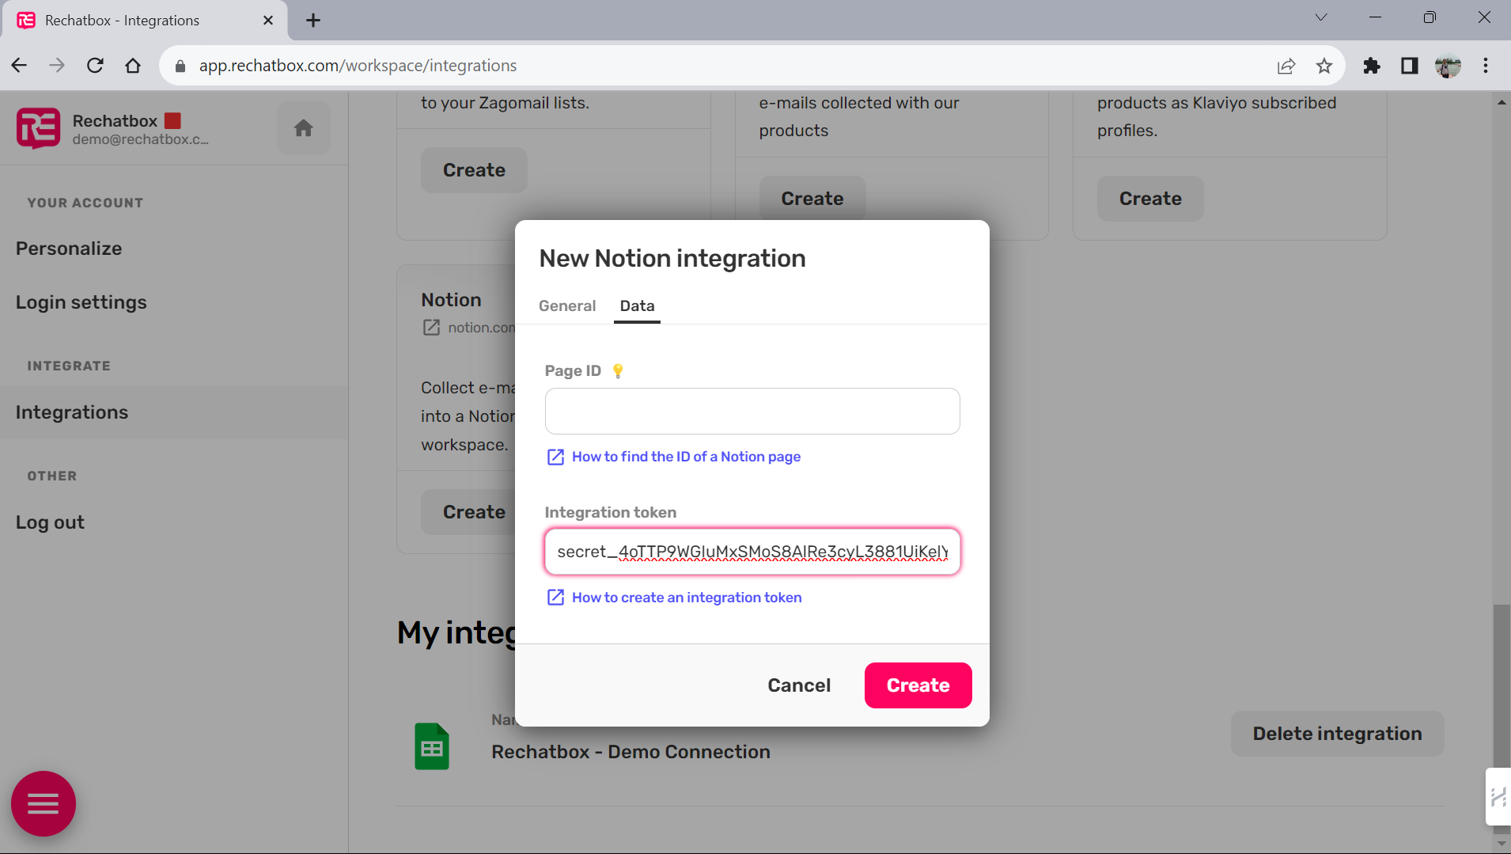Viewport: 1511px width, 854px height.
Task: Click How to create an integration token link
Action: (687, 598)
